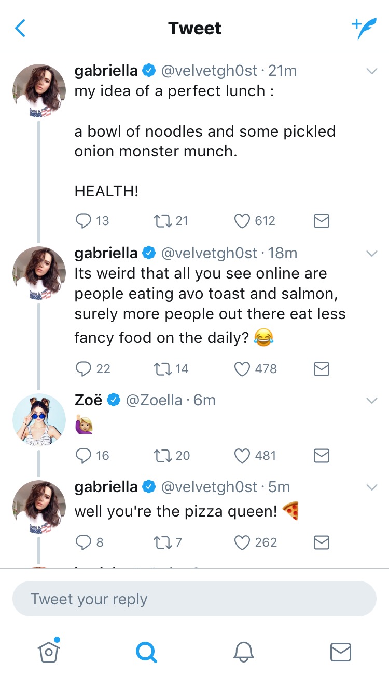This screenshot has height=675, width=389.
Task: Tap the Tweet your reply field
Action: coord(194,599)
